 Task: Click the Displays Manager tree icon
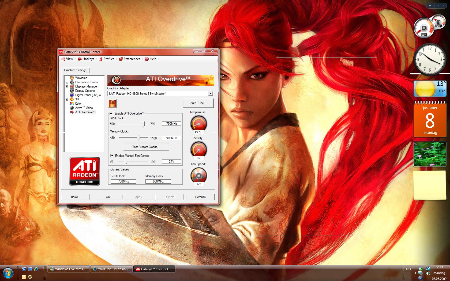tap(72, 86)
